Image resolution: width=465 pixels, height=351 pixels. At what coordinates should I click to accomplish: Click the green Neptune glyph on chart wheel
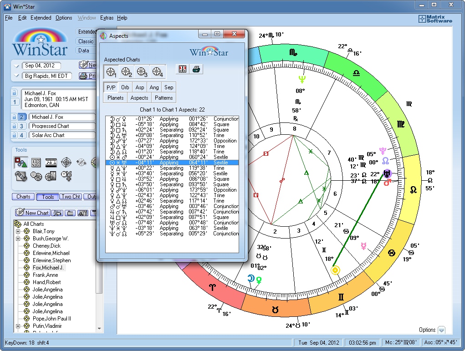302,80
